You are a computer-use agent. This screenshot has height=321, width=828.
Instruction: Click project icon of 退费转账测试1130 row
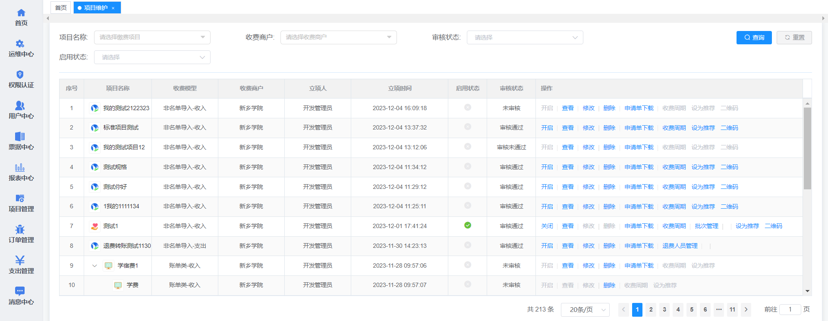click(x=94, y=246)
